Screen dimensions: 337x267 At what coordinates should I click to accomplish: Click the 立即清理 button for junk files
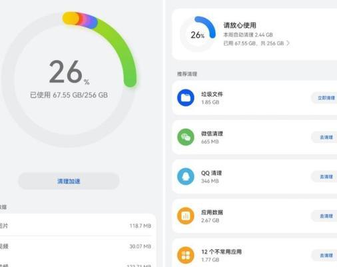325,98
